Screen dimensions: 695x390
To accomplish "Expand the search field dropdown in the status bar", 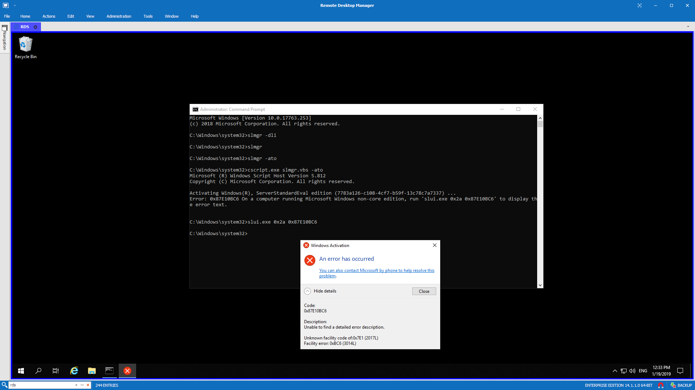I will pyautogui.click(x=76, y=385).
